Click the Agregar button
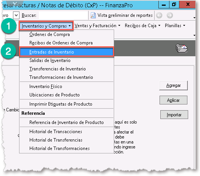This screenshot has width=200, height=176. click(173, 85)
